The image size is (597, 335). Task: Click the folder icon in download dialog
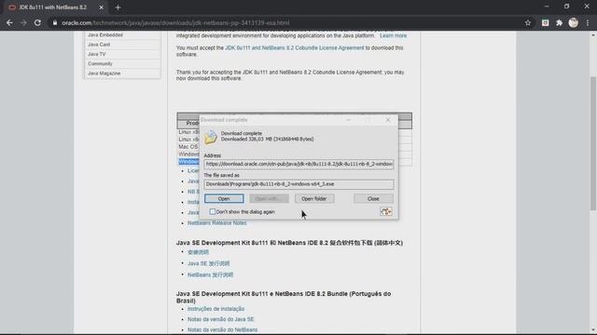211,137
